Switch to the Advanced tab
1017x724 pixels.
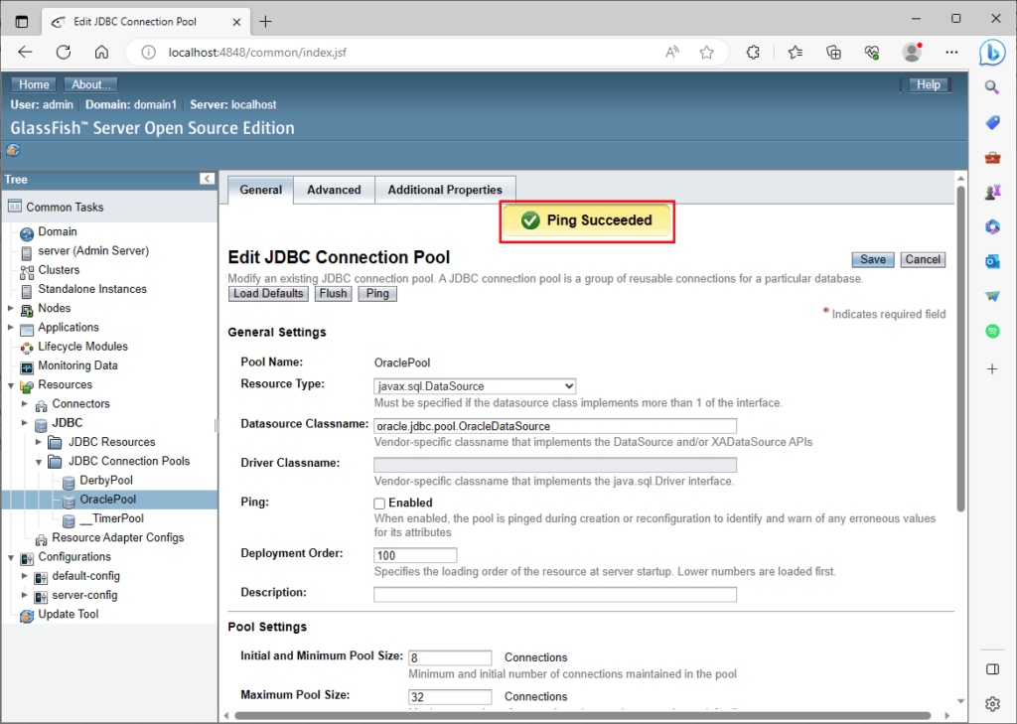pos(334,190)
